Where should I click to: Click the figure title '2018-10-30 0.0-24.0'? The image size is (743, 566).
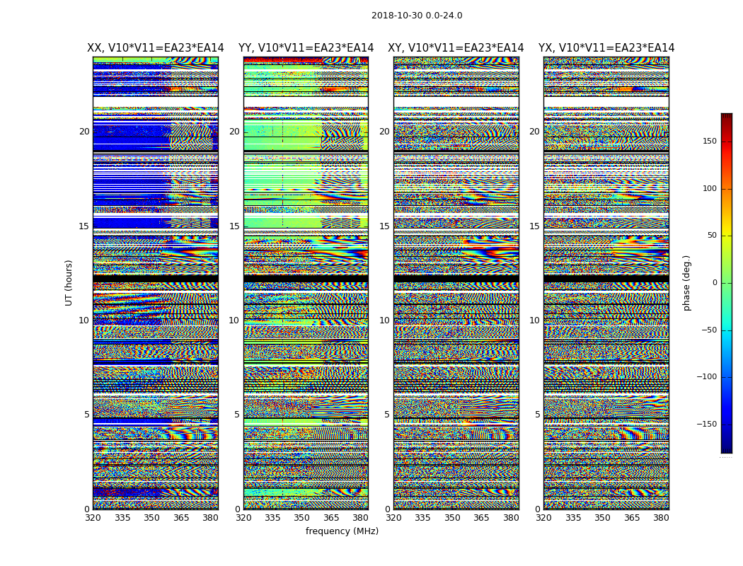pyautogui.click(x=417, y=15)
